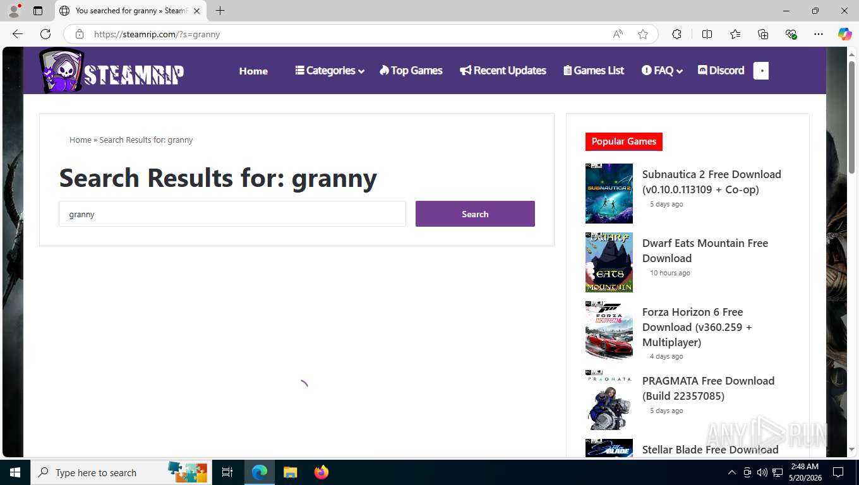
Task: Refresh the page
Action: tap(45, 34)
